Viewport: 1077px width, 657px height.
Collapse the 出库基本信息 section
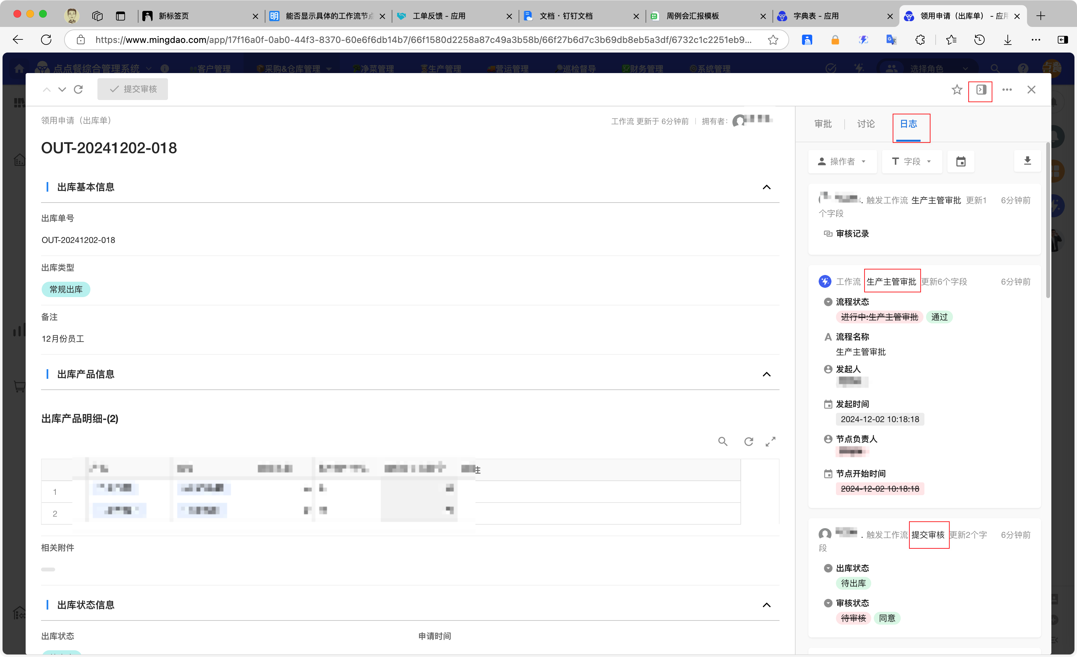[766, 187]
